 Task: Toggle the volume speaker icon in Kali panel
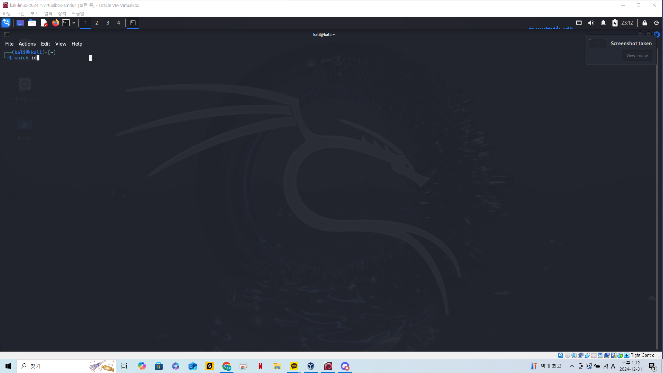(591, 23)
